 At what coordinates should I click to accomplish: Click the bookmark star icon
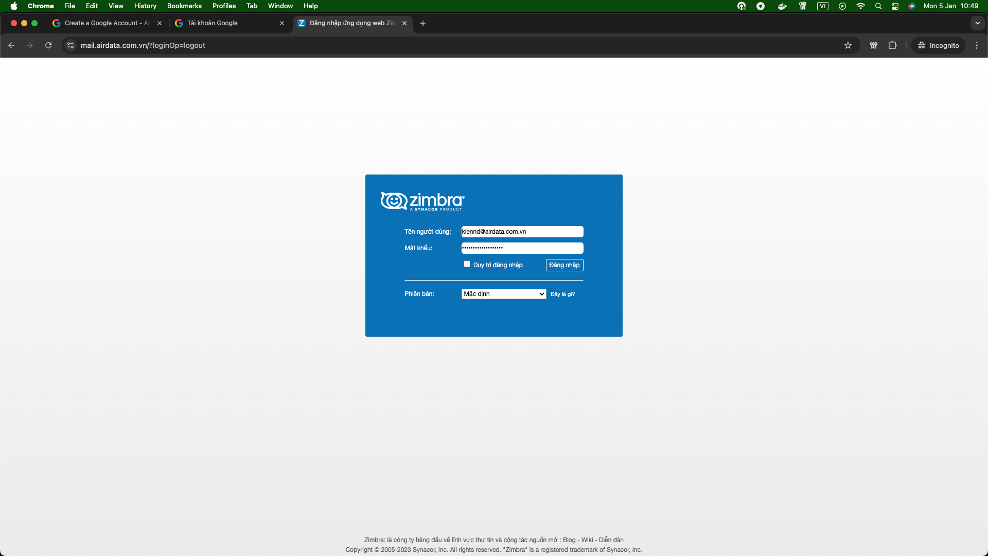tap(848, 45)
